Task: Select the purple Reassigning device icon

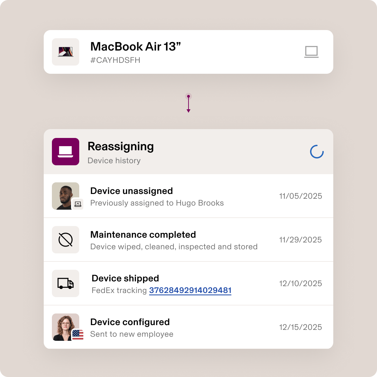Action: 65,151
